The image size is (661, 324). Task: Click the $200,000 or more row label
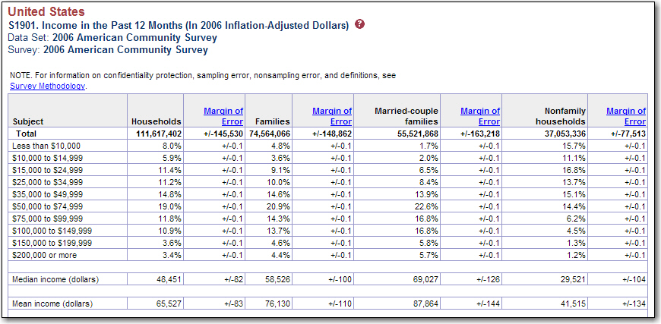pyautogui.click(x=45, y=255)
